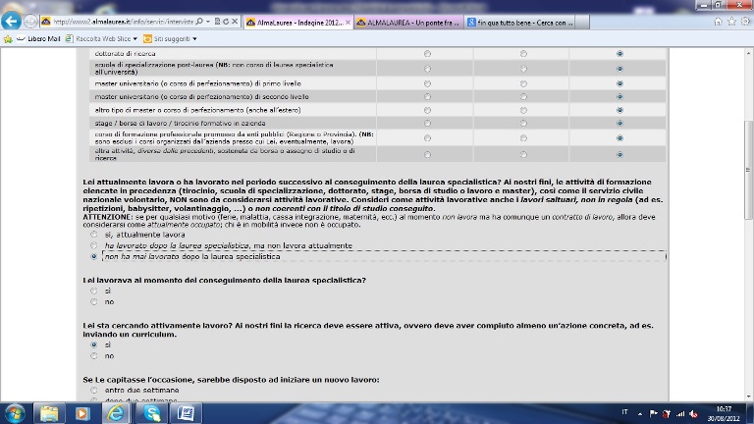Select 'entro due settimane' radio option
754x424 pixels.
click(x=94, y=391)
